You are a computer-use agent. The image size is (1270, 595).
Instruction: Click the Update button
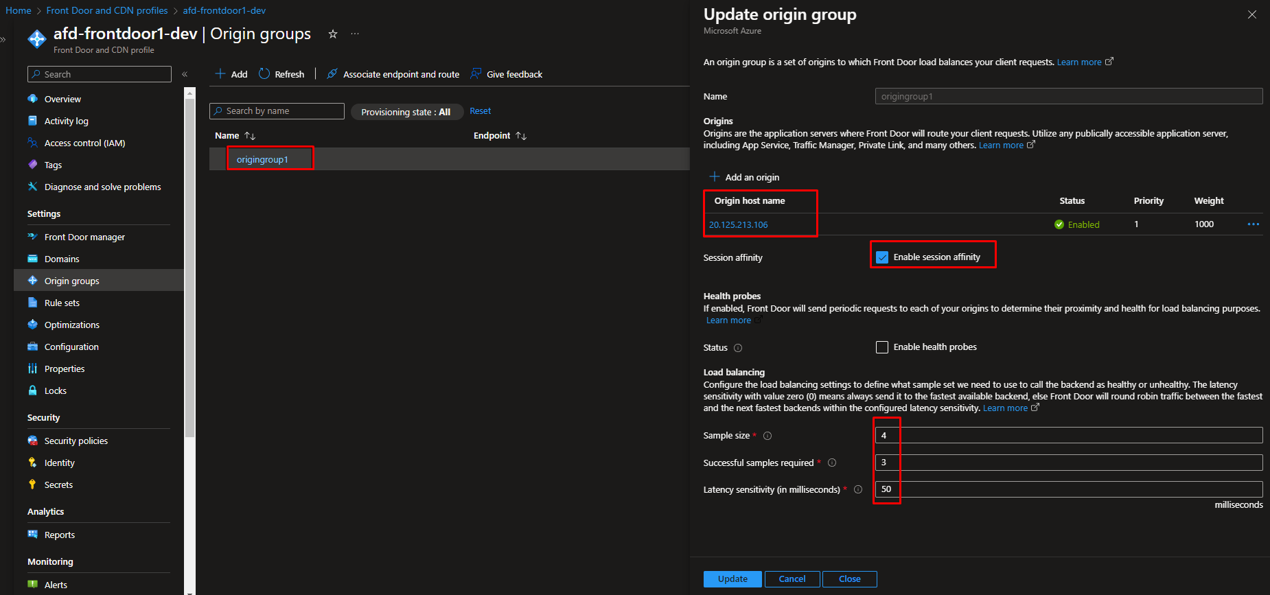pyautogui.click(x=732, y=579)
